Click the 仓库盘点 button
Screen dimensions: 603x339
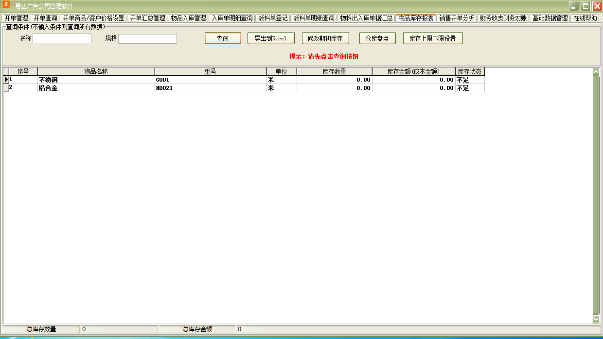tap(377, 38)
